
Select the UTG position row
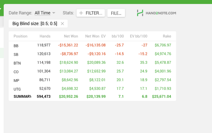(92, 89)
